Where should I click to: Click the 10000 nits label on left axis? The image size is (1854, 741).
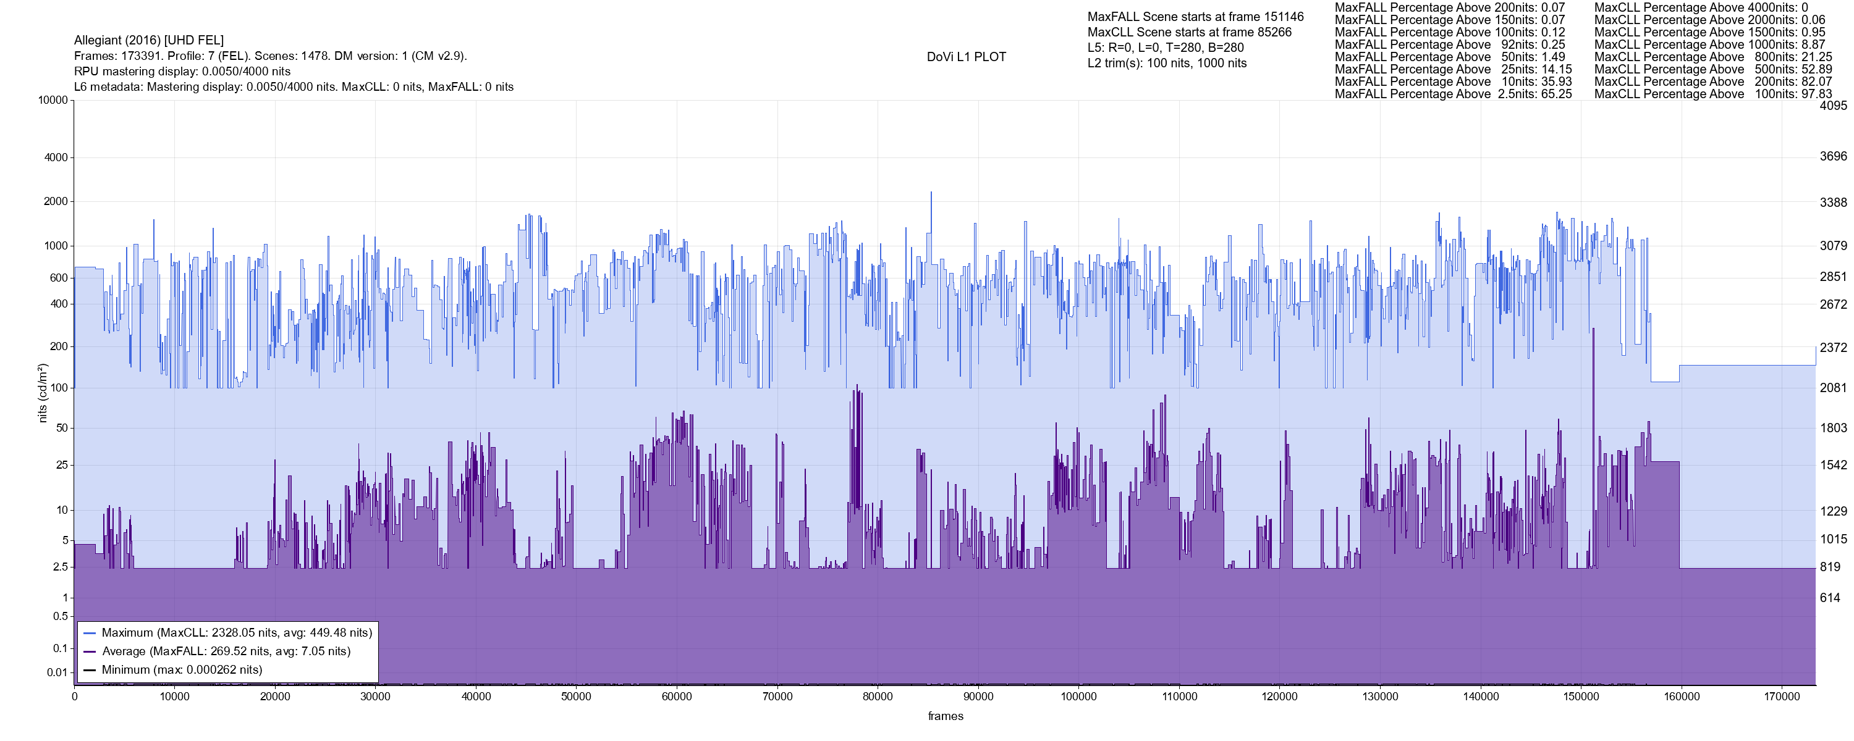click(53, 100)
